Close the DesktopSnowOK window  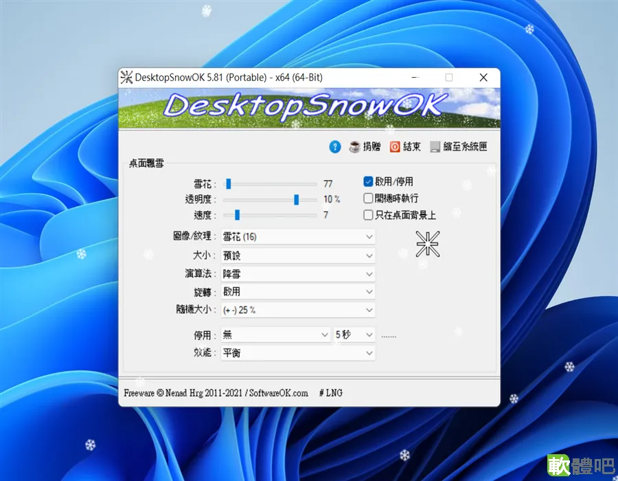tap(483, 77)
